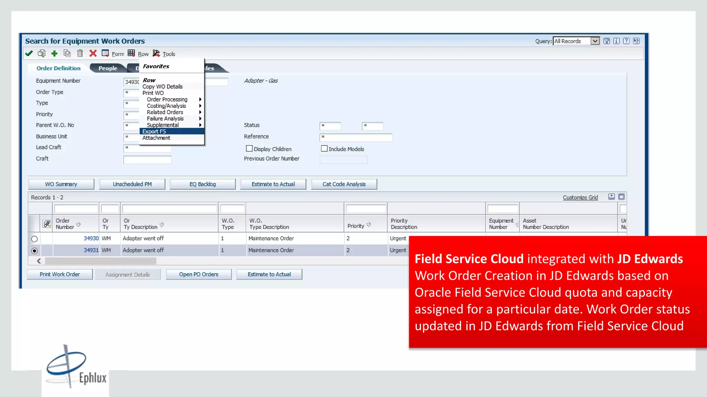Click the Equipment Number column filter field

click(x=503, y=208)
